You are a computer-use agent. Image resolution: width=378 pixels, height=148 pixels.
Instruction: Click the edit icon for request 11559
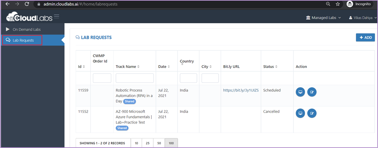312,92
